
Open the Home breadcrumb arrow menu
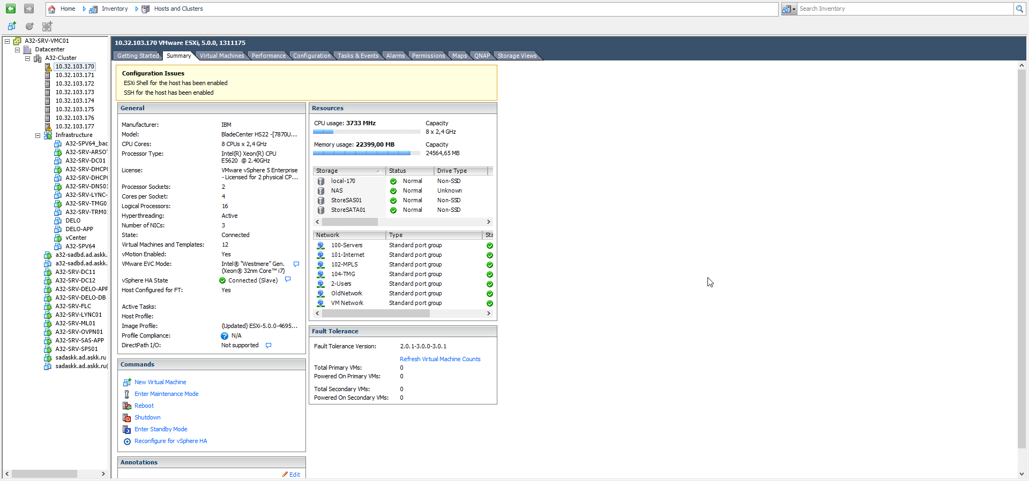[84, 9]
